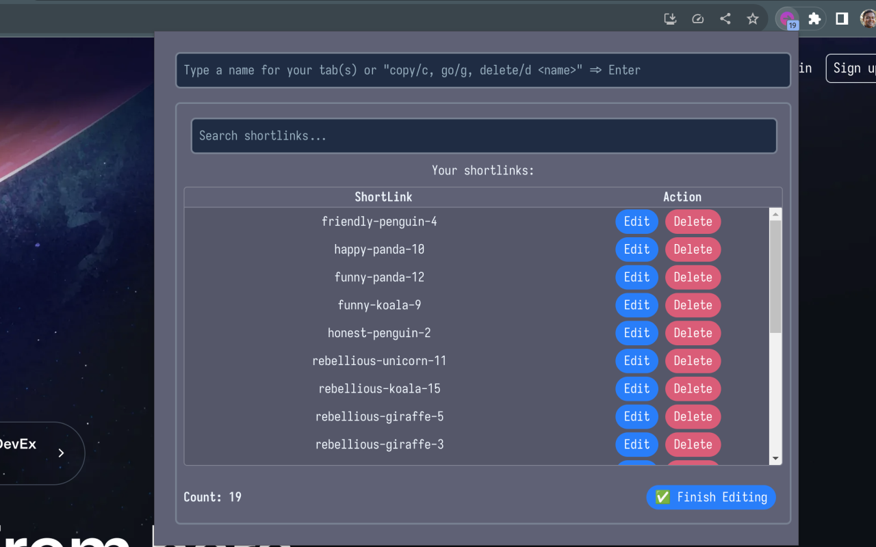Open the side panel icon
Screen dimensions: 876x547
(842, 19)
